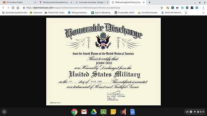View site security lock info
The width and height of the screenshot is (207, 116).
[x=24, y=8]
